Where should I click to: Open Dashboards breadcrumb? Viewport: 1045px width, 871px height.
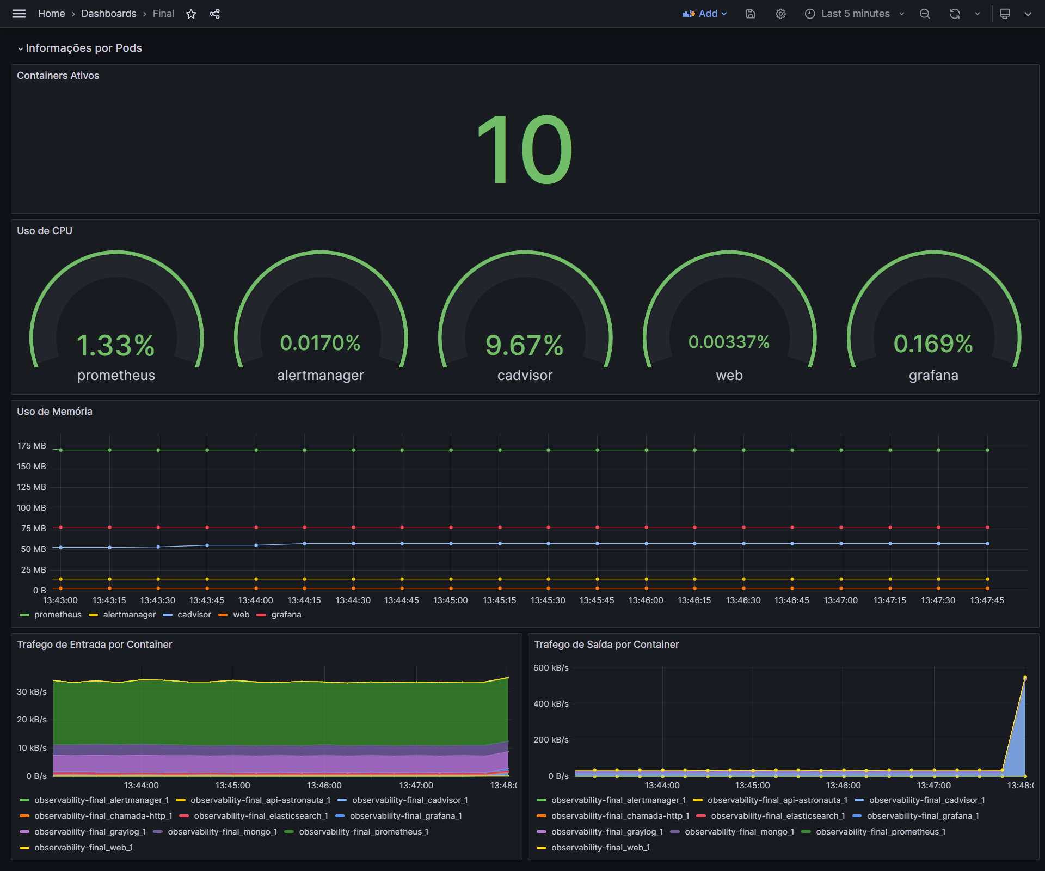click(108, 14)
